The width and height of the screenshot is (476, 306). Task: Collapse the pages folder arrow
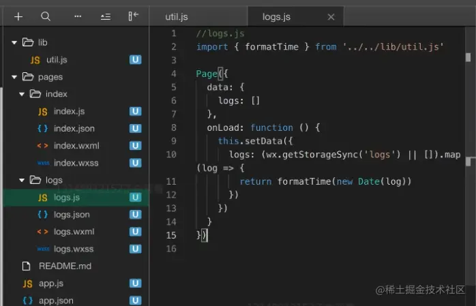click(x=14, y=77)
